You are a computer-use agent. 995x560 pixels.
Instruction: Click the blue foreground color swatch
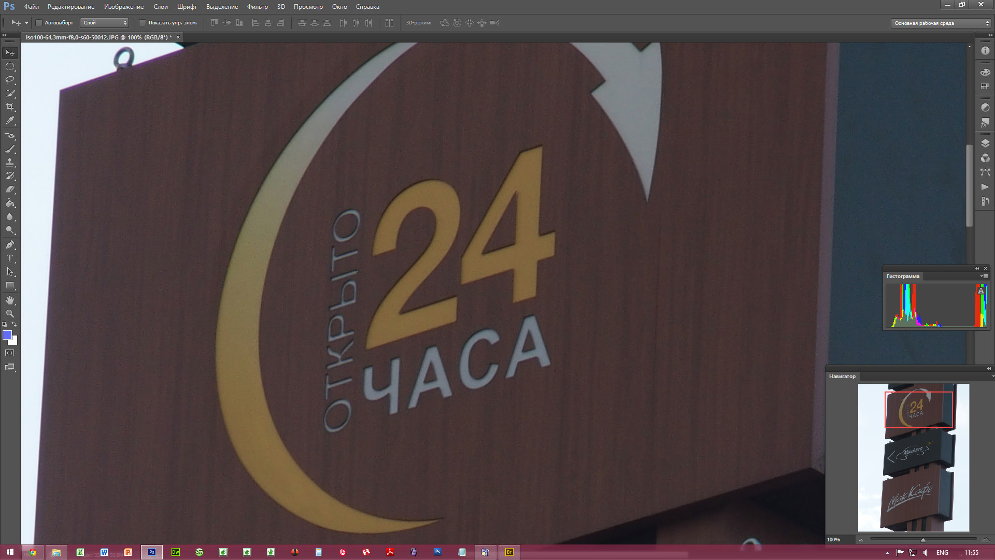[7, 335]
